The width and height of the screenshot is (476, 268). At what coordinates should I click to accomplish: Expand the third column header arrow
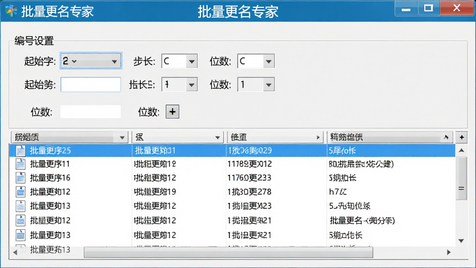coord(318,138)
